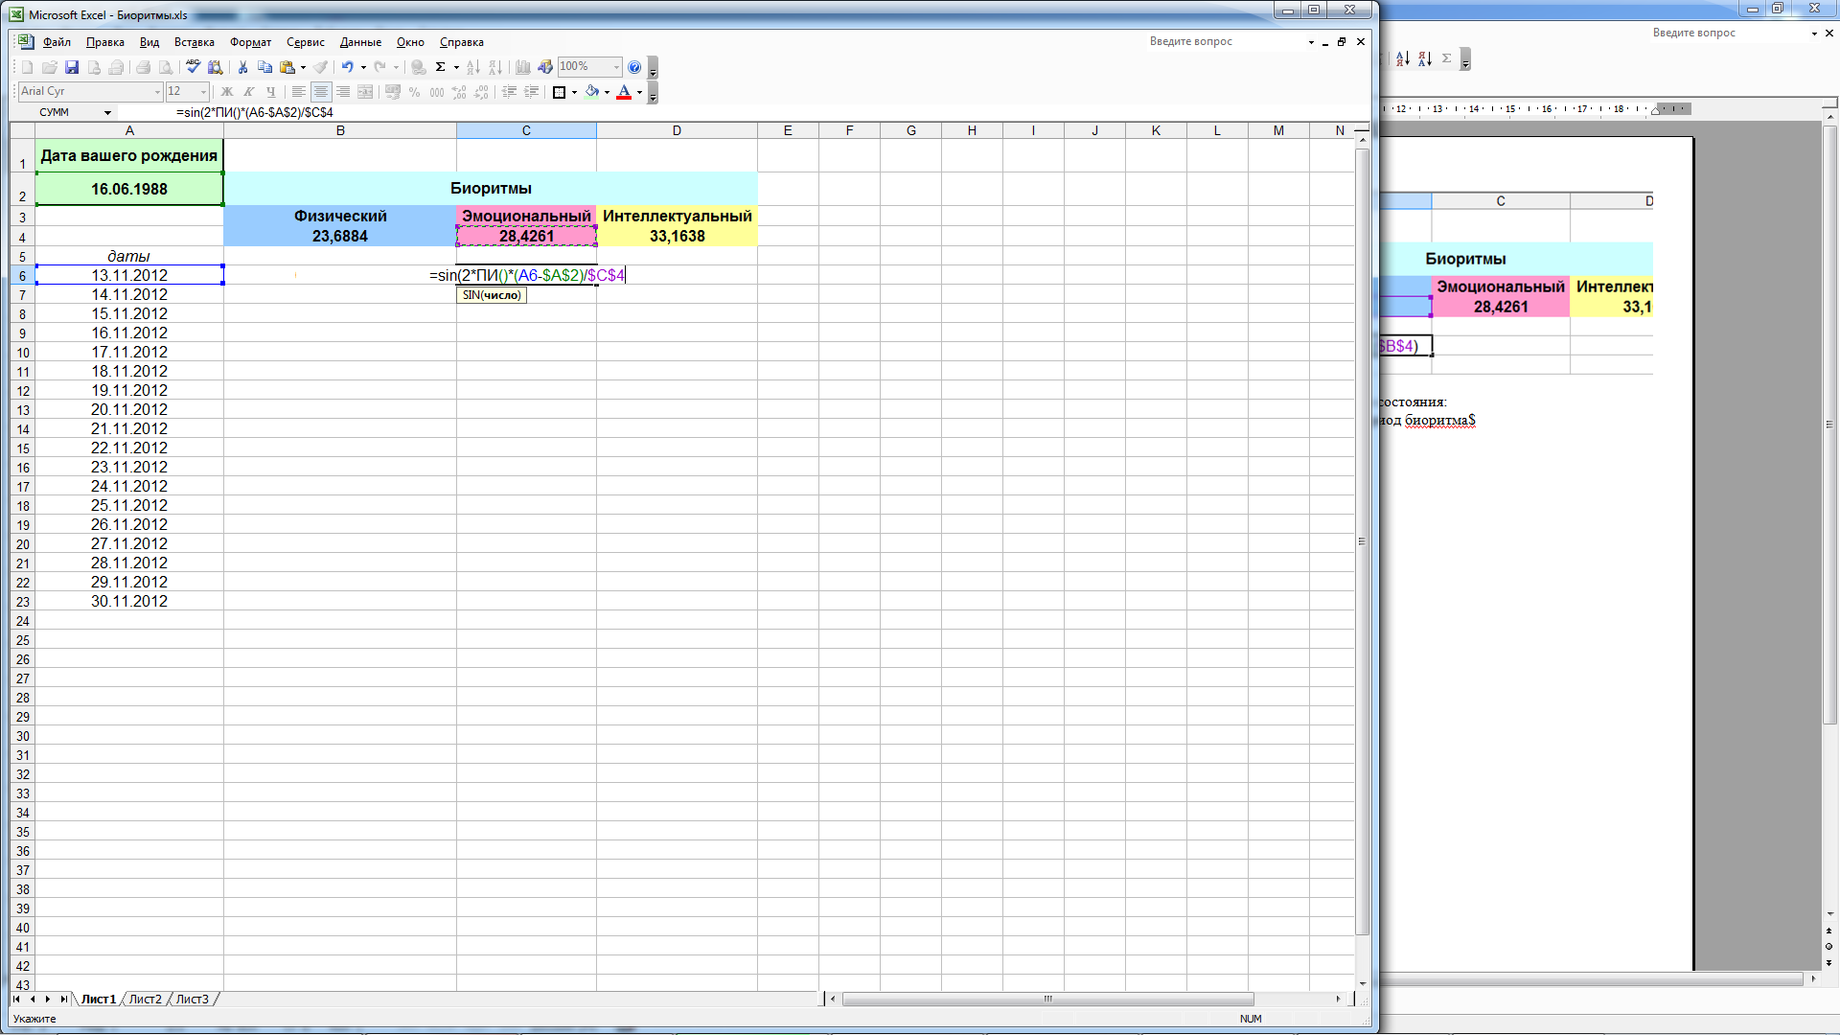Expand the AutoSum functions arrow
The height and width of the screenshot is (1035, 1840).
pyautogui.click(x=456, y=67)
